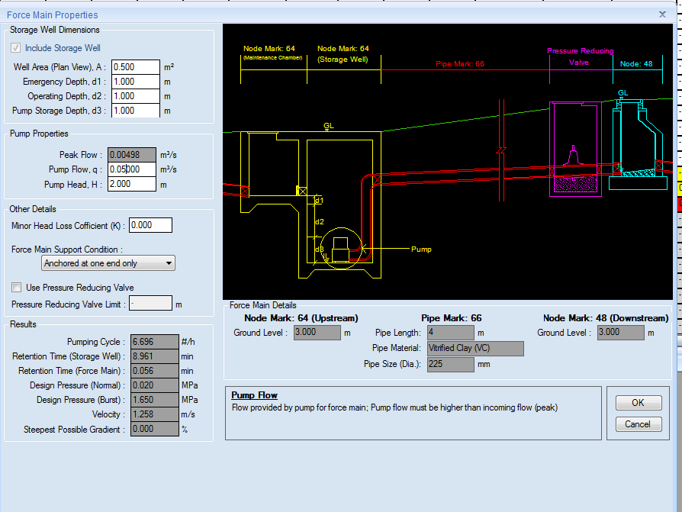Select Steepest Possible Gradient result value
Image resolution: width=682 pixels, height=512 pixels.
155,429
